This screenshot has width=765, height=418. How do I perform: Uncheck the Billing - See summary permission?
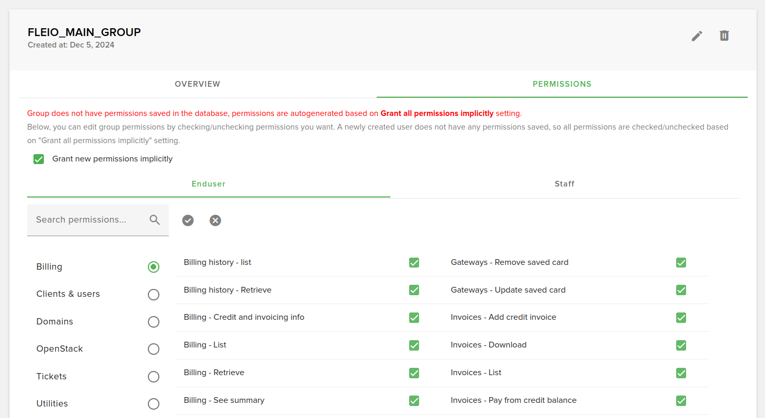pyautogui.click(x=414, y=401)
